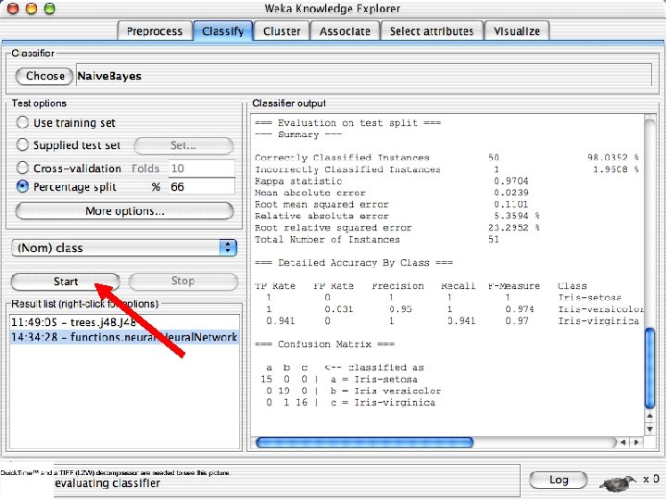Select the Cross-validation radio button

(x=22, y=168)
